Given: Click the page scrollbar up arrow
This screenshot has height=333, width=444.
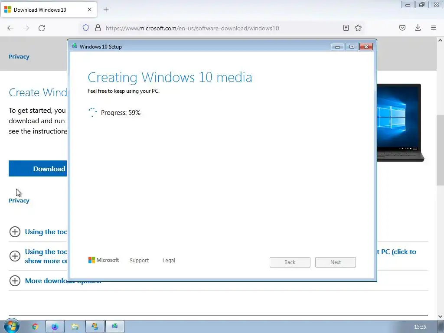Looking at the screenshot, I should (x=440, y=40).
